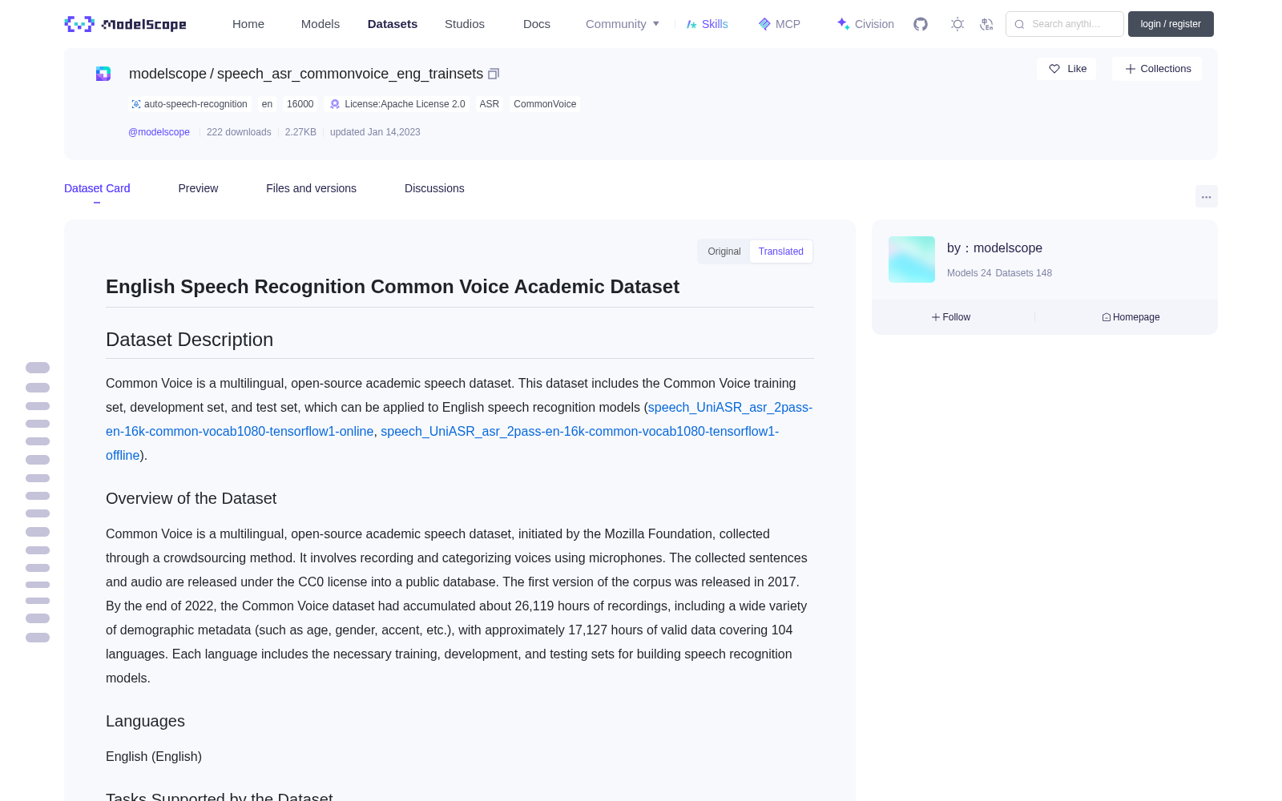1282x801 pixels.
Task: Open the GitHub icon link
Action: click(x=921, y=24)
